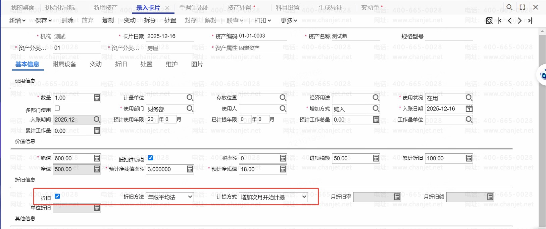Screen dimensions: 546x229
Task: Click the 复制 toolbar button
Action: click(x=108, y=21)
